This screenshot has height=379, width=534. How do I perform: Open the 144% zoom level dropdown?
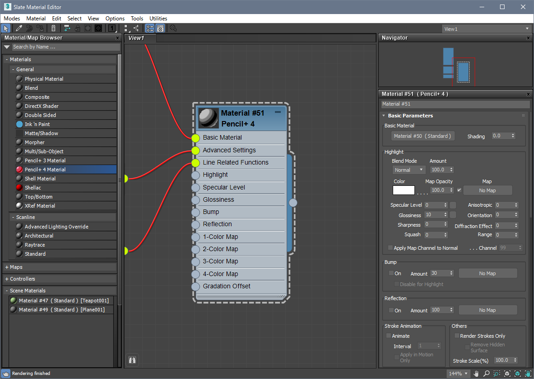point(459,374)
